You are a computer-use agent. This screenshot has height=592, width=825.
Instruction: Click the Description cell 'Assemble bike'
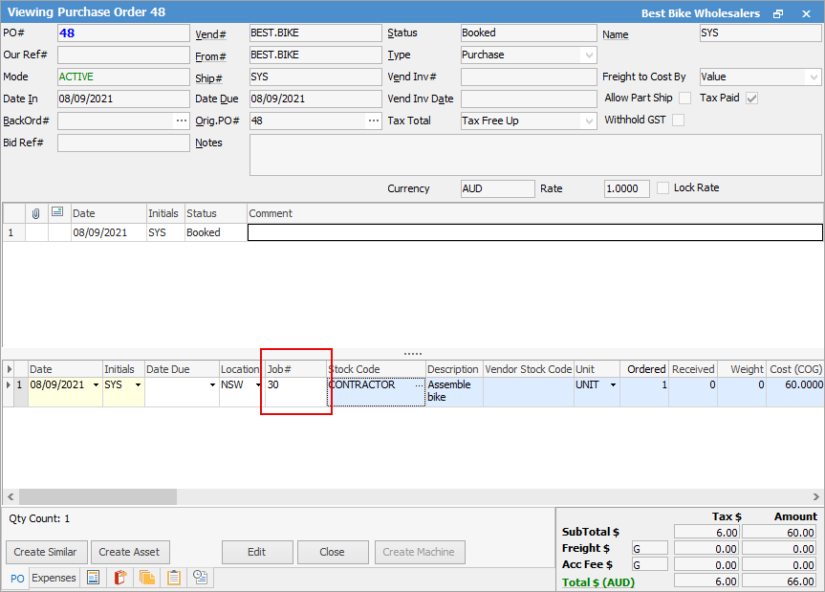coord(454,392)
